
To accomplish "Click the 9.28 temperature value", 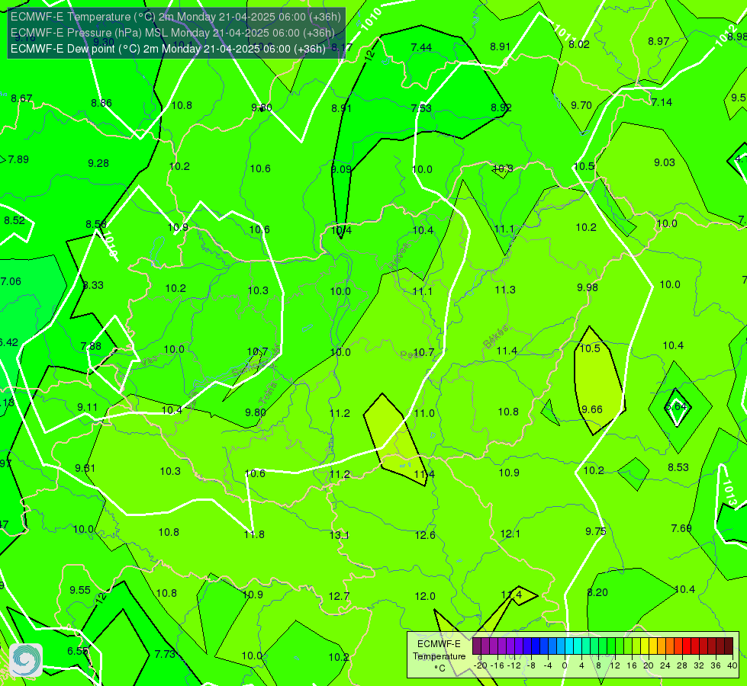I will point(98,163).
